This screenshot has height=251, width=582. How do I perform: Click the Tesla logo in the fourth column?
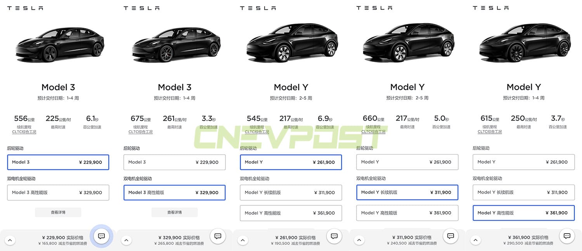(374, 7)
